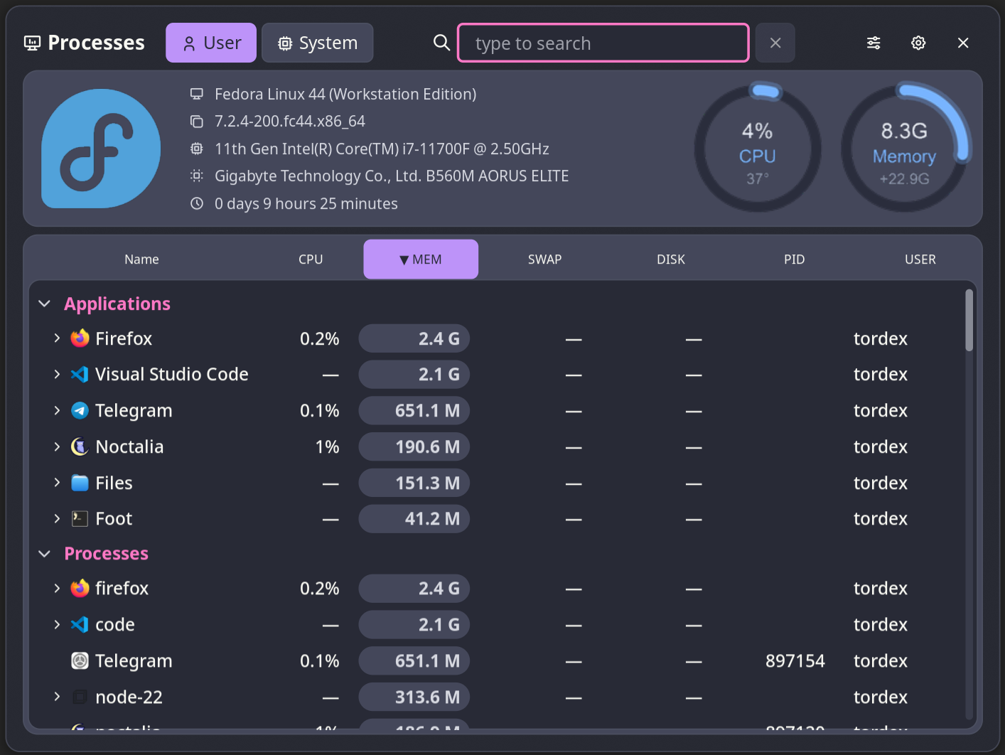Viewport: 1005px width, 755px height.
Task: Collapse the Processes section
Action: click(x=44, y=554)
